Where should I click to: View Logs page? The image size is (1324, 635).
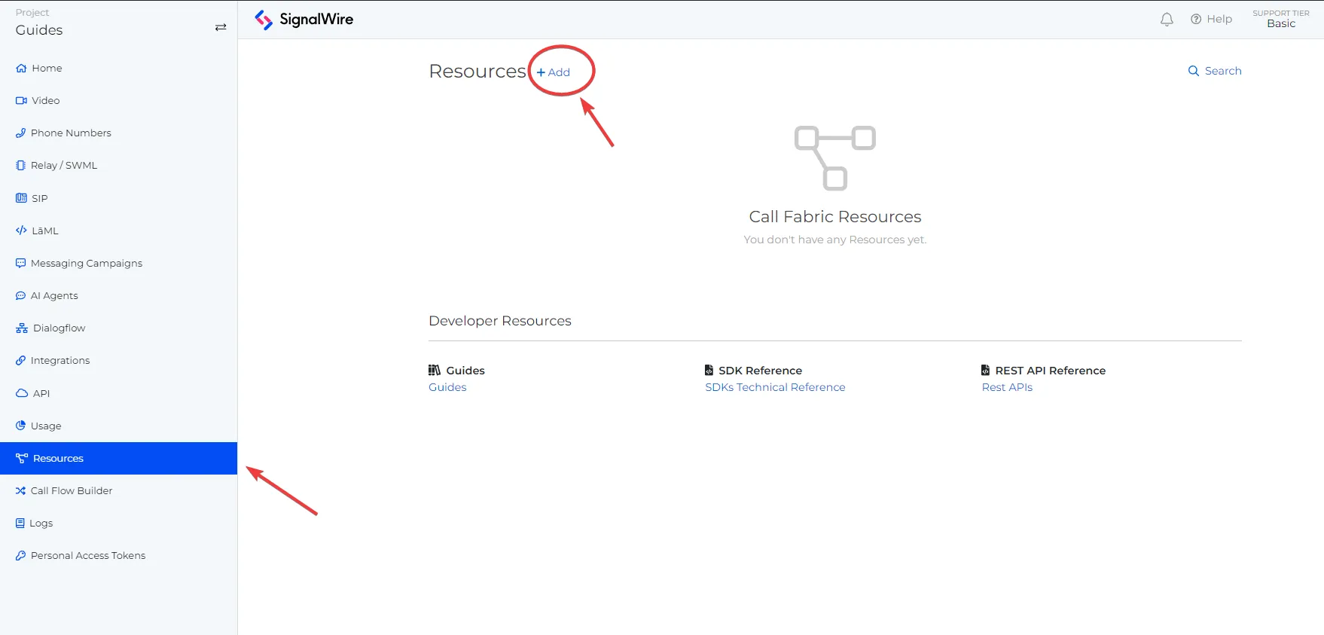pos(118,523)
